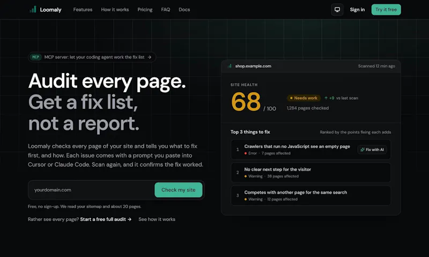Click shop.example.com bar-chart icon
The height and width of the screenshot is (257, 429).
[230, 66]
